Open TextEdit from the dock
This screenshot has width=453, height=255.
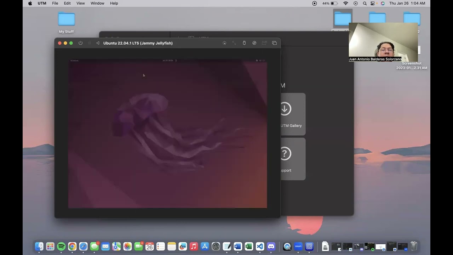click(x=227, y=246)
